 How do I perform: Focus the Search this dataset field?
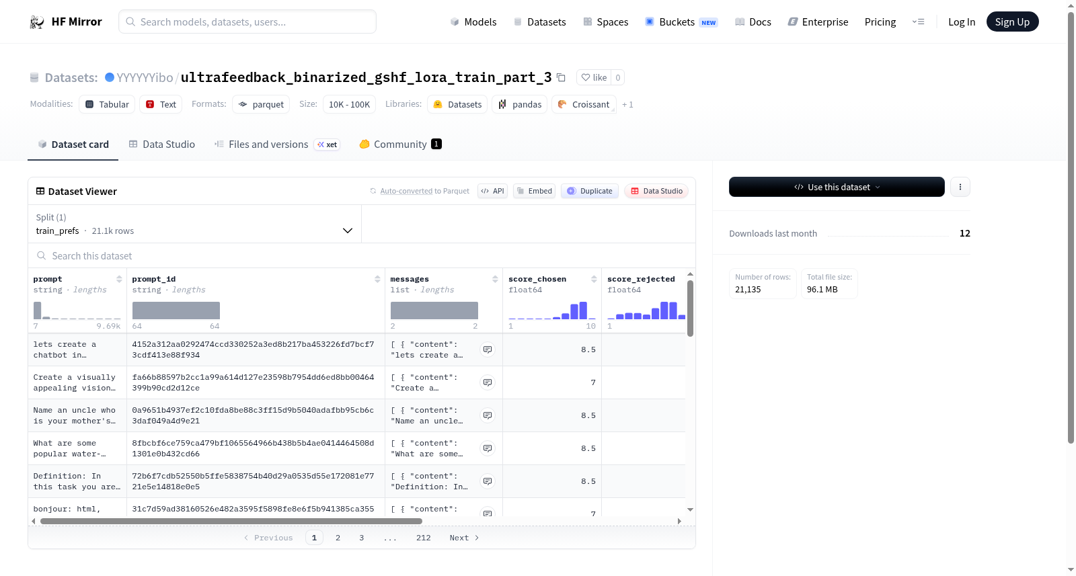click(362, 256)
